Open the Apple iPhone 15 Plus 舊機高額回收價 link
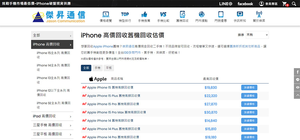 114,96
